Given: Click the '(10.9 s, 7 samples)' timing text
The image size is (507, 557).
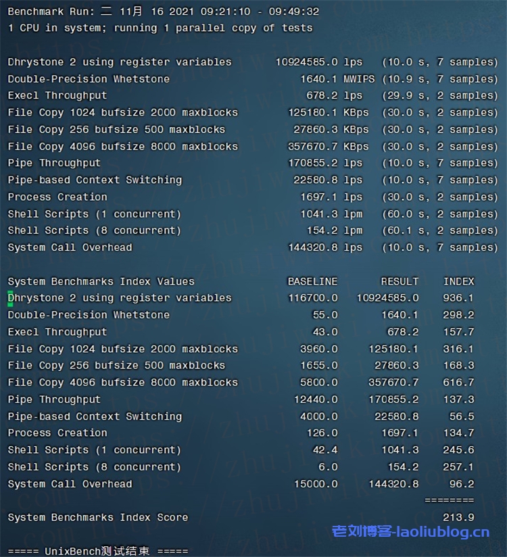Looking at the screenshot, I should (x=440, y=79).
